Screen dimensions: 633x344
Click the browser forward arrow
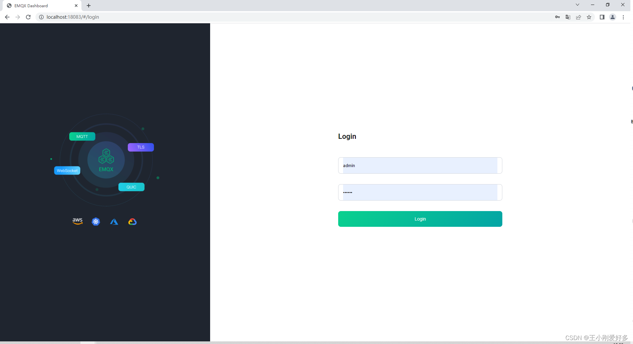point(18,17)
